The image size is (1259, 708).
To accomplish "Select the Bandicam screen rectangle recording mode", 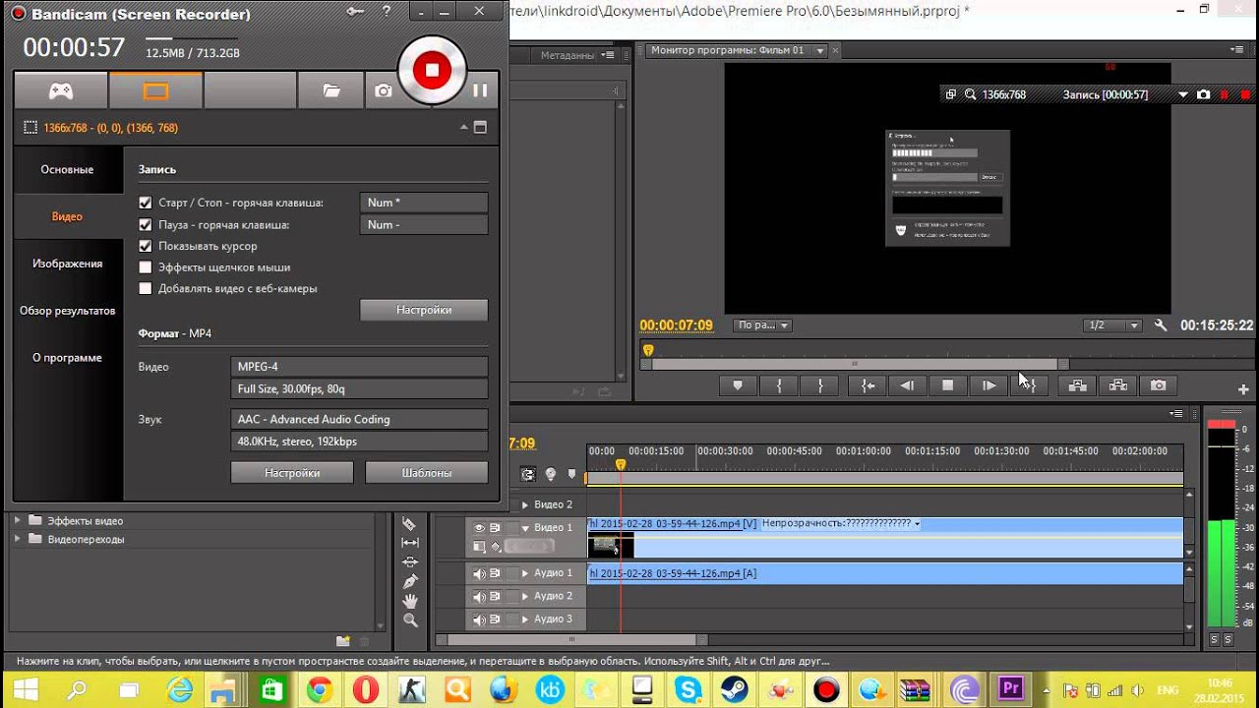I will point(155,90).
